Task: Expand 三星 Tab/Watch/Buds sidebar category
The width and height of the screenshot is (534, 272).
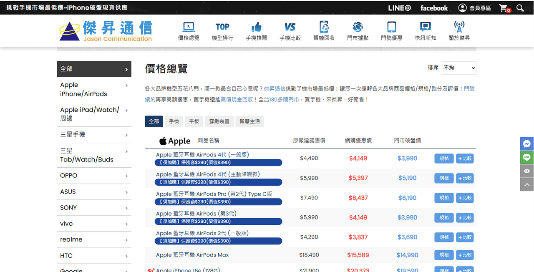Action: [94, 155]
